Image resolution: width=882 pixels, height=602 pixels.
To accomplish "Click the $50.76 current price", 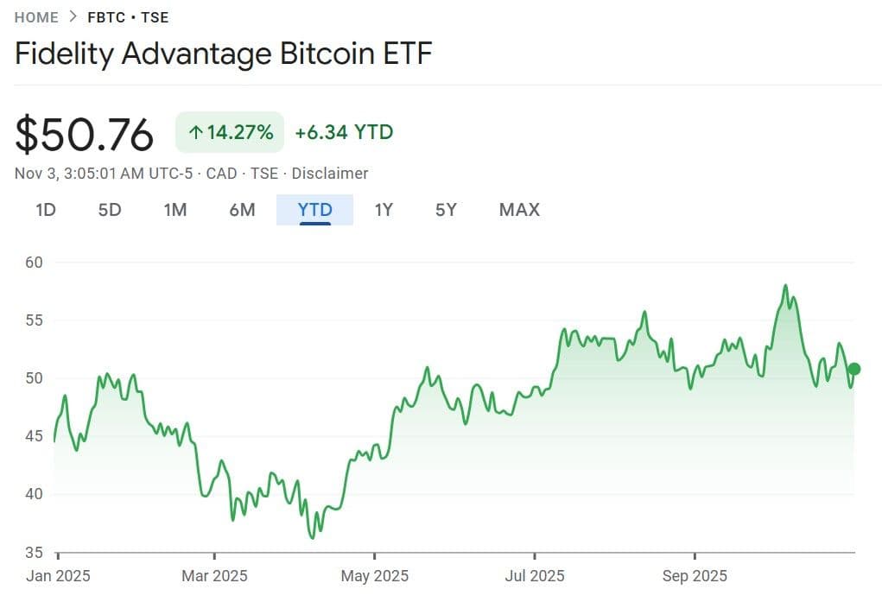I will [x=85, y=135].
